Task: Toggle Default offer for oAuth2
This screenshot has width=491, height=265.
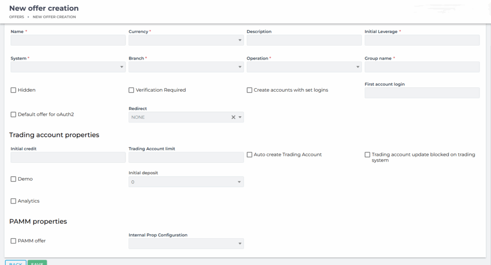Action: click(x=13, y=115)
